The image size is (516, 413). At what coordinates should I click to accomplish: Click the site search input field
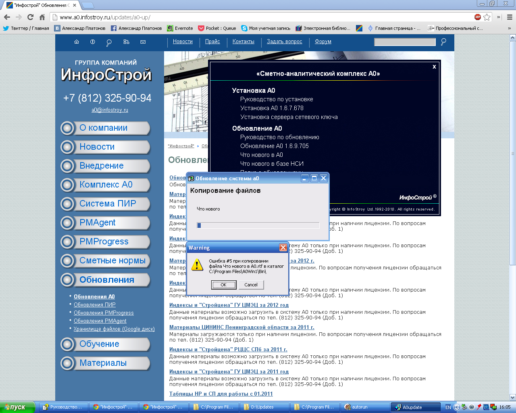pyautogui.click(x=405, y=42)
